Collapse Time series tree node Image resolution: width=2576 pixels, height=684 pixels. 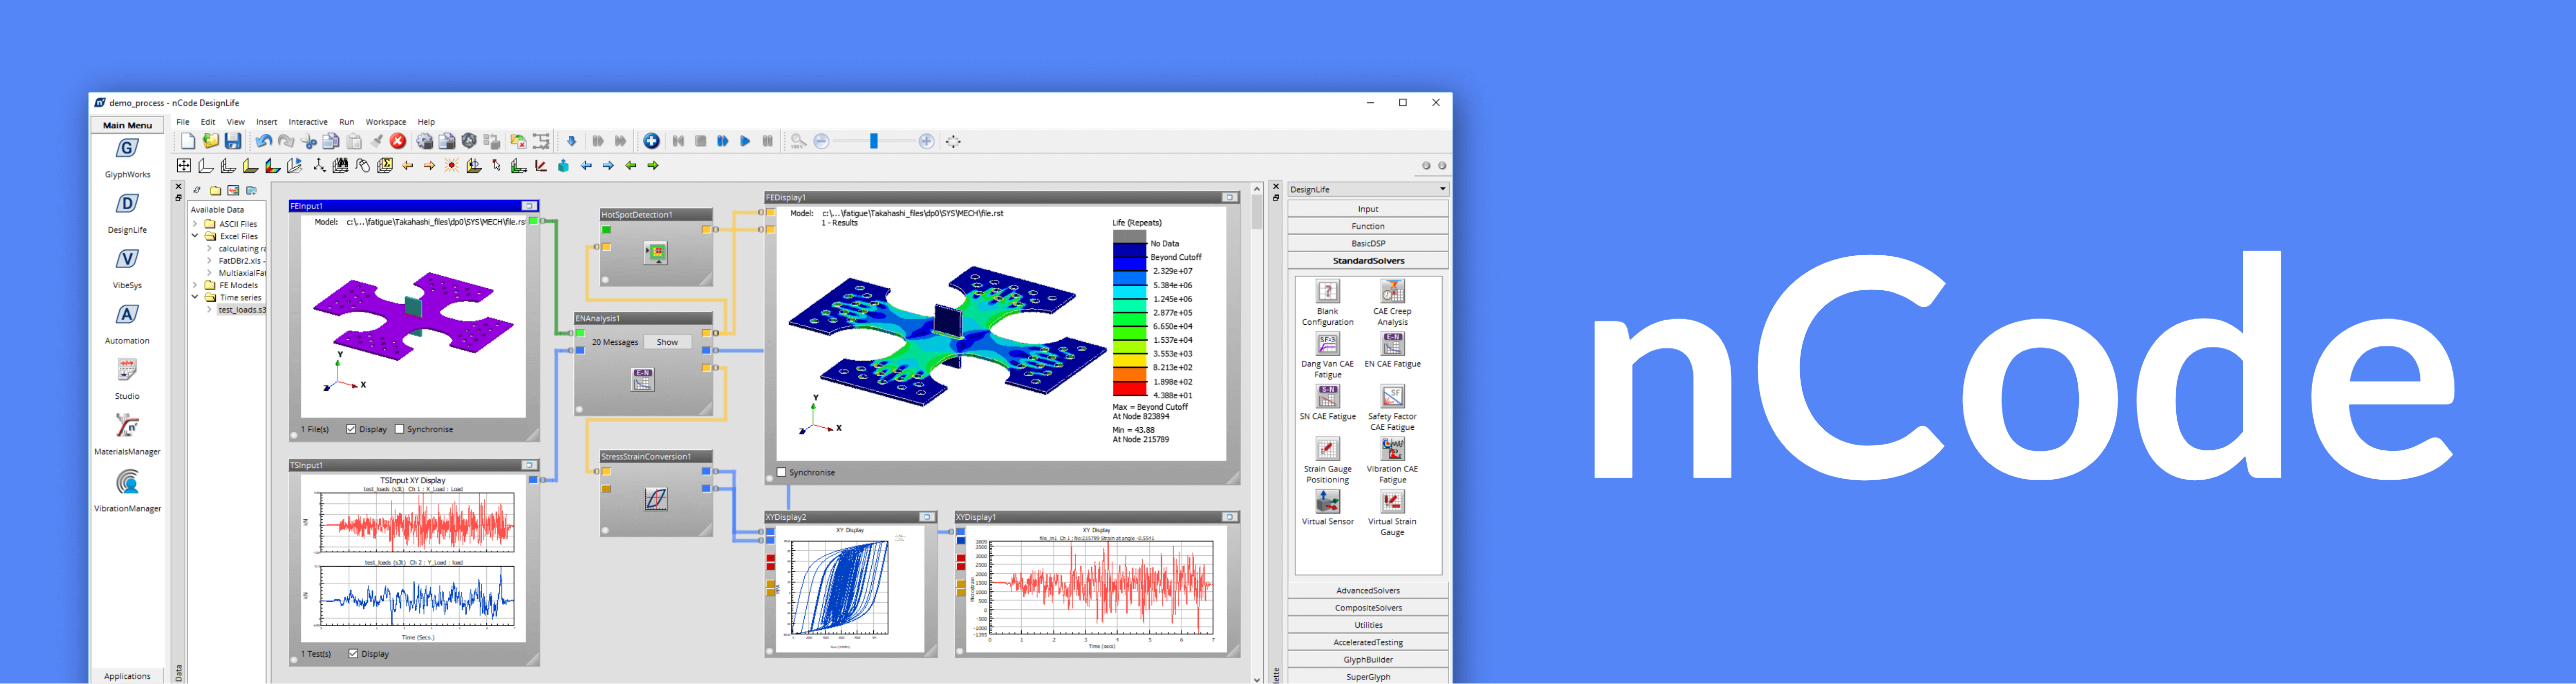pyautogui.click(x=195, y=296)
